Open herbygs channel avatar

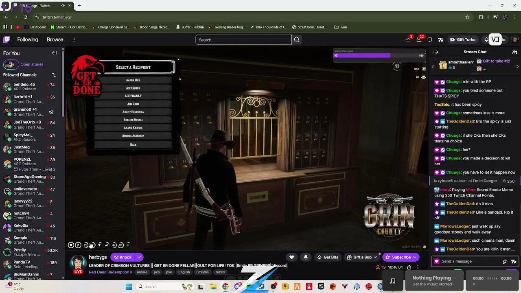78,263
